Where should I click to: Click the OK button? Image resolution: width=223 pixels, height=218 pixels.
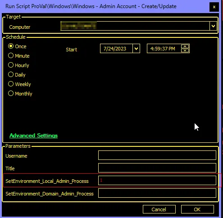click(x=197, y=209)
